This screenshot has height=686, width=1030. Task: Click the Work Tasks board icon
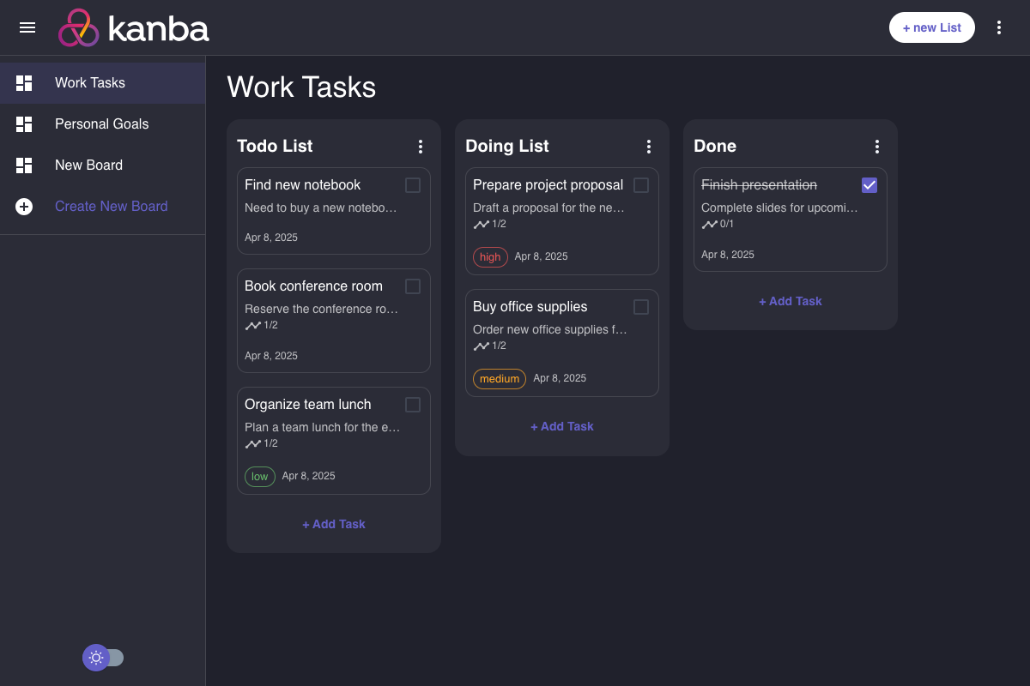tap(24, 83)
